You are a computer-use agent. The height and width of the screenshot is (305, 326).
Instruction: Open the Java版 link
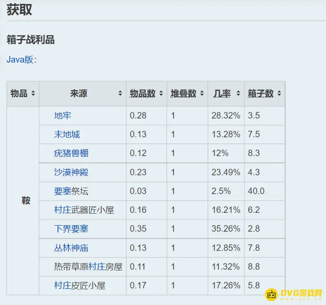pos(20,59)
